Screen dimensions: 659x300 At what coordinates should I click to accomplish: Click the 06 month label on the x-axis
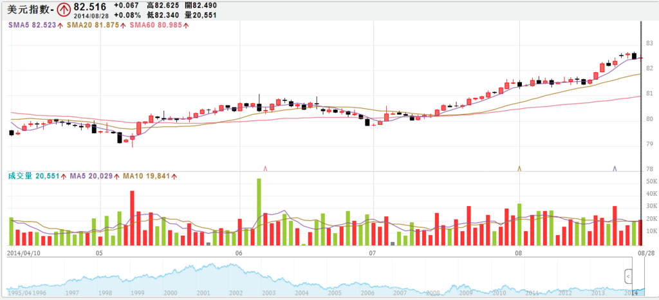(x=239, y=254)
